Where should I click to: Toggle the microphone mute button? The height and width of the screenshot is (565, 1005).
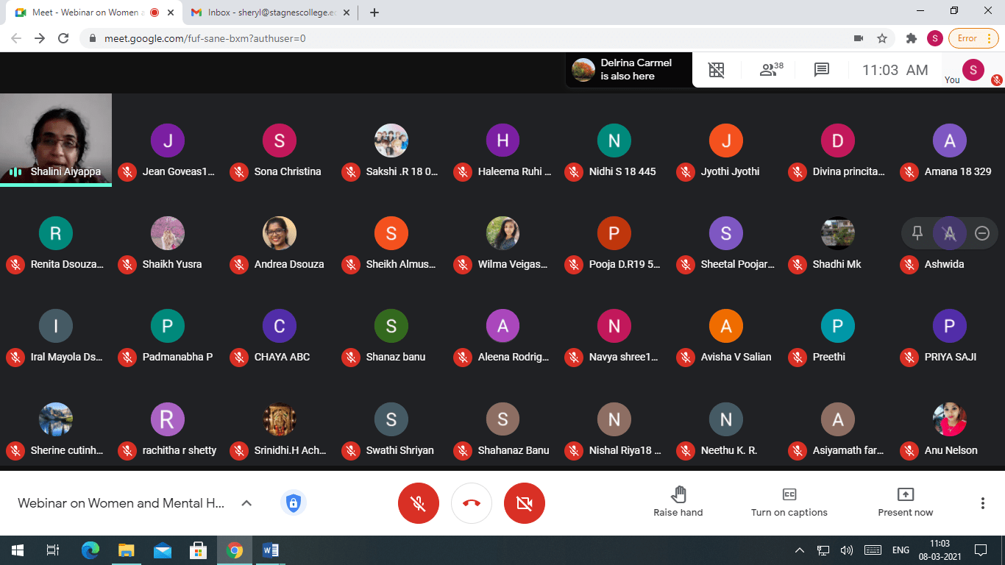419,503
